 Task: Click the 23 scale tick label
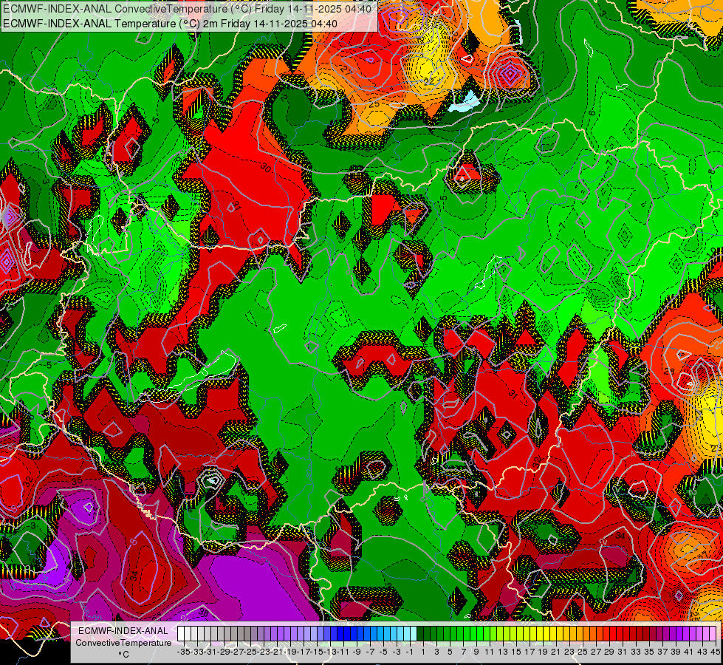point(569,652)
